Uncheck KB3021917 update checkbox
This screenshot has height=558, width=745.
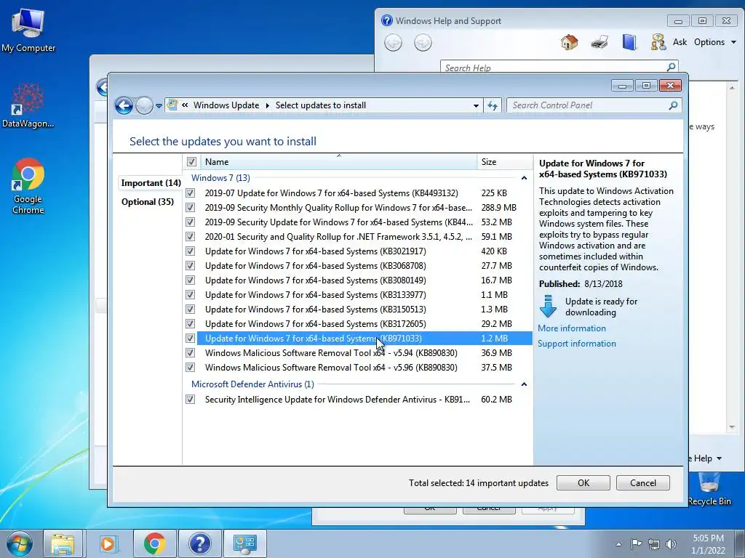(191, 251)
